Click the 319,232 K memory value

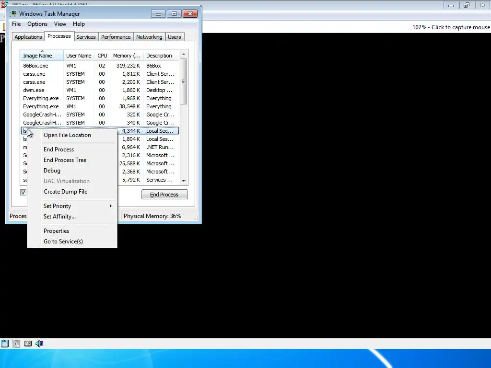[x=128, y=66]
